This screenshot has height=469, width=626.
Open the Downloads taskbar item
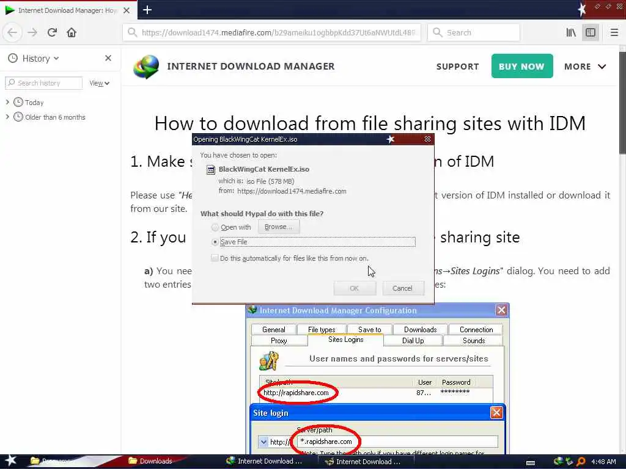(150, 461)
